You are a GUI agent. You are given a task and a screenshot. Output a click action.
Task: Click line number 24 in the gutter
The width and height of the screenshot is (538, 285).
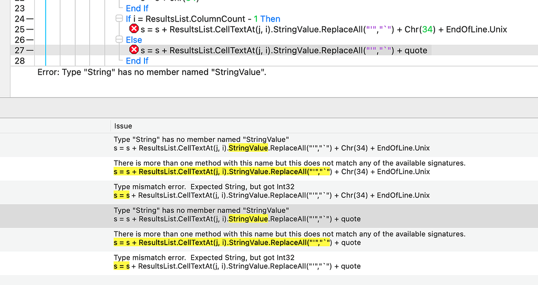pos(19,19)
